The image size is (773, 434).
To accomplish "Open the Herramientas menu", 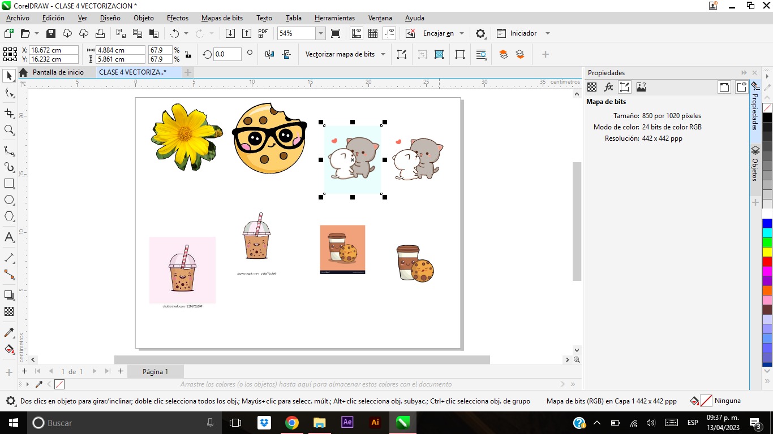I will click(x=334, y=18).
